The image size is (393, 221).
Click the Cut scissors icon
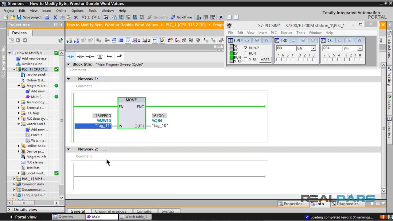pos(55,17)
